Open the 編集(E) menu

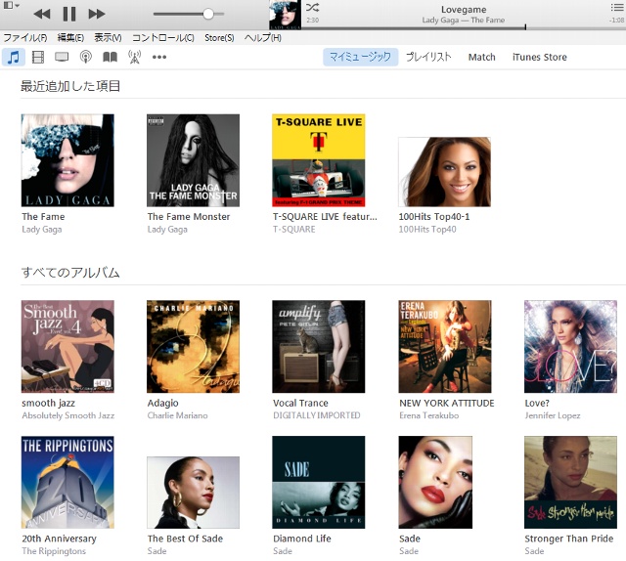click(70, 38)
